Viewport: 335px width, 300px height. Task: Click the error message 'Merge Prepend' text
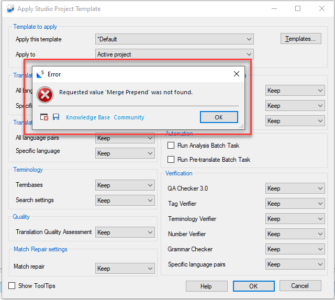pyautogui.click(x=126, y=92)
